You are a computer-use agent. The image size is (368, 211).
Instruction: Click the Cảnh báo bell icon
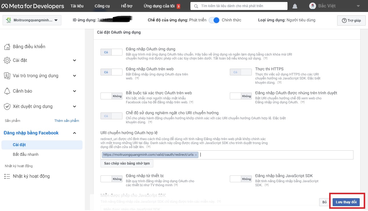coord(7,91)
